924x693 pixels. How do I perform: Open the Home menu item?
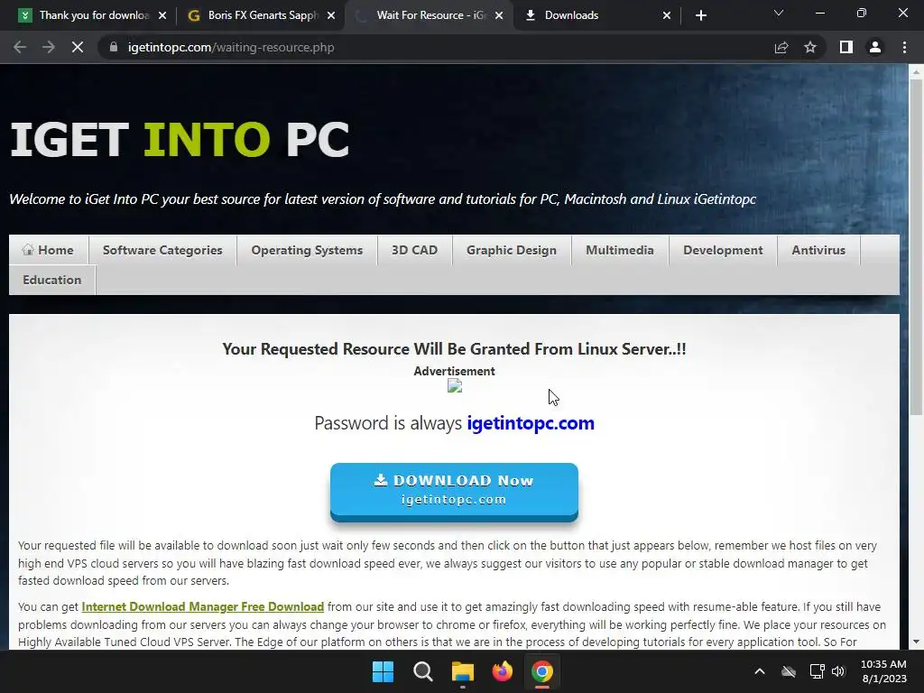[x=49, y=250]
